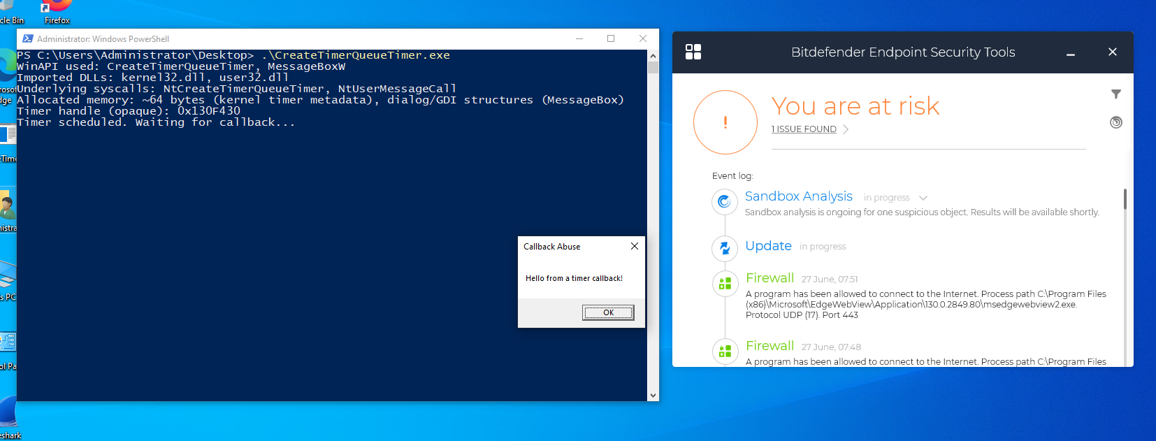
Task: Click the orange at-risk warning circle
Action: [x=725, y=122]
